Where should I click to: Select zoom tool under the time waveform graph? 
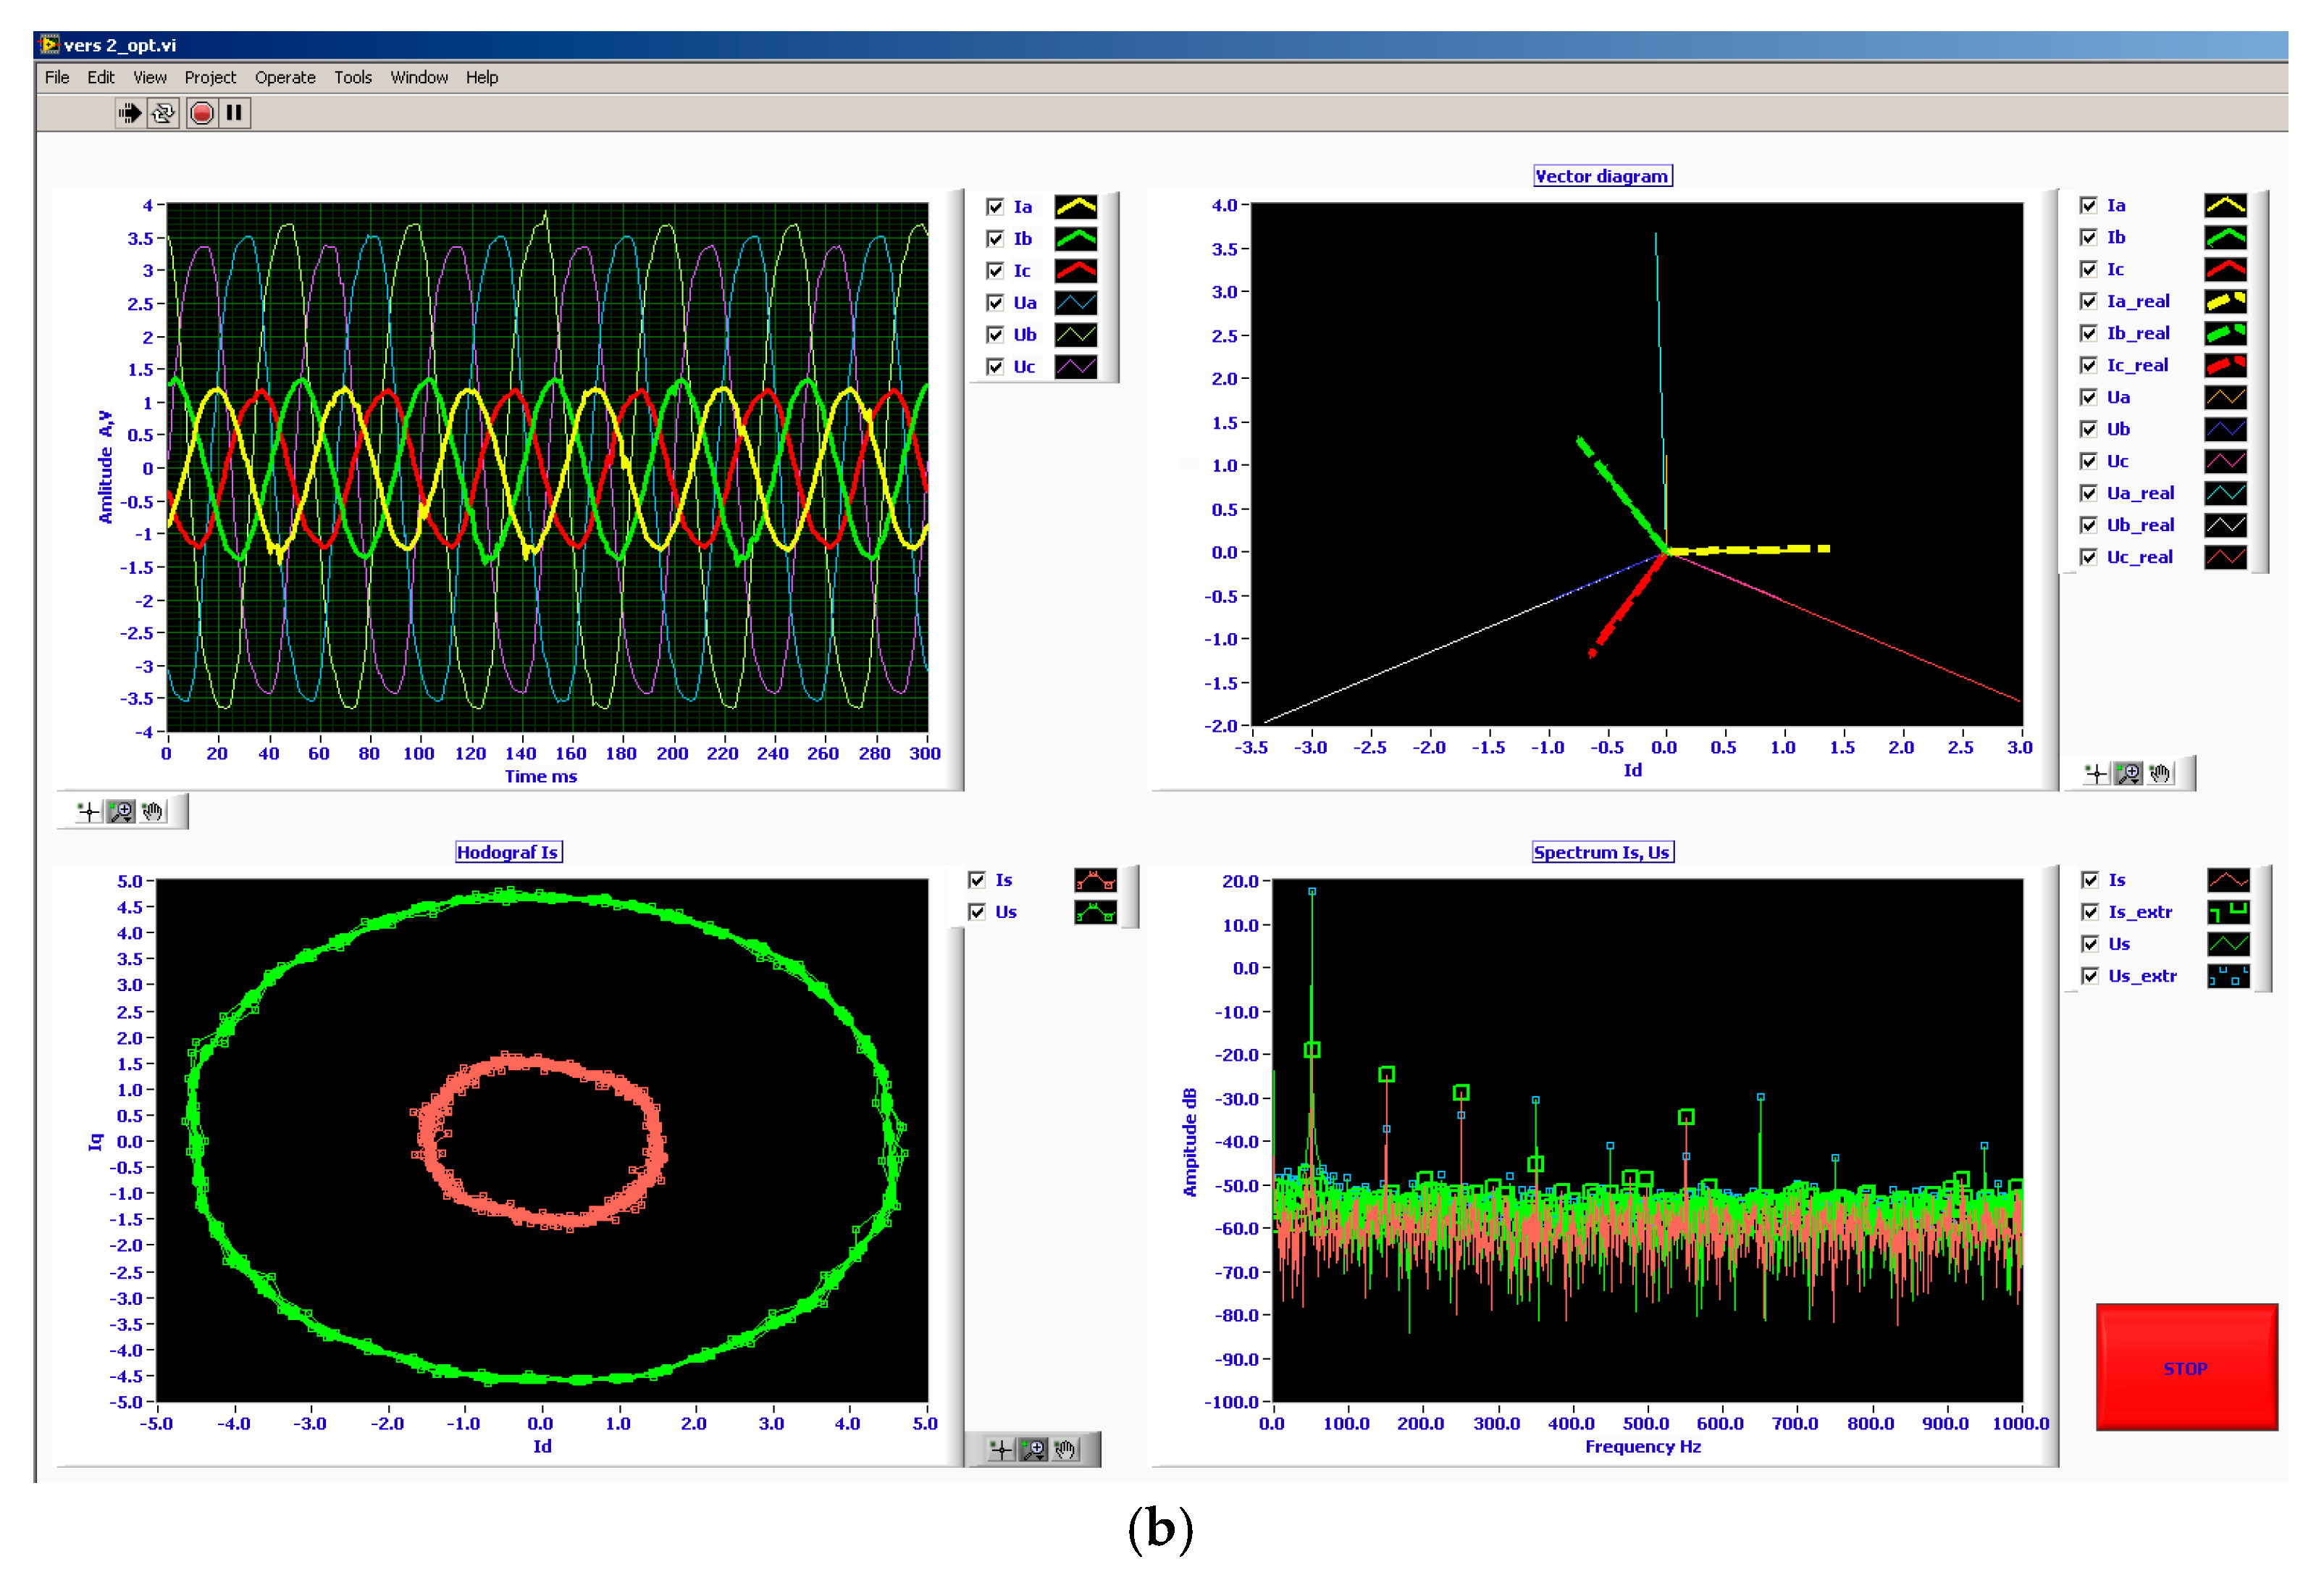tap(121, 811)
